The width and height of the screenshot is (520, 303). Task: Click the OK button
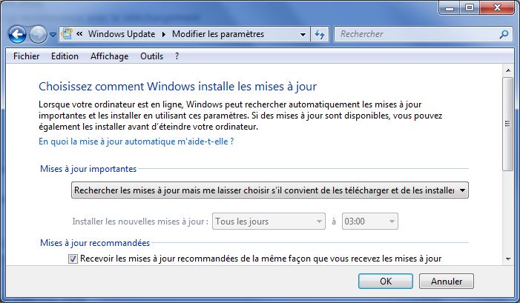(x=385, y=281)
